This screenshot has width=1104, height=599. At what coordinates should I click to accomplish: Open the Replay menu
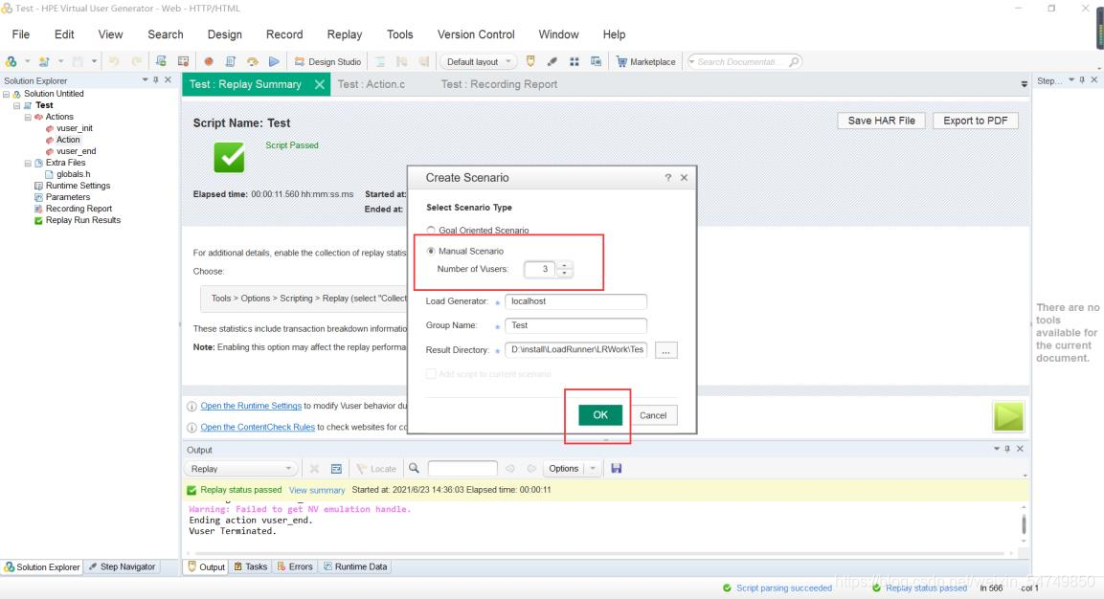click(x=344, y=34)
